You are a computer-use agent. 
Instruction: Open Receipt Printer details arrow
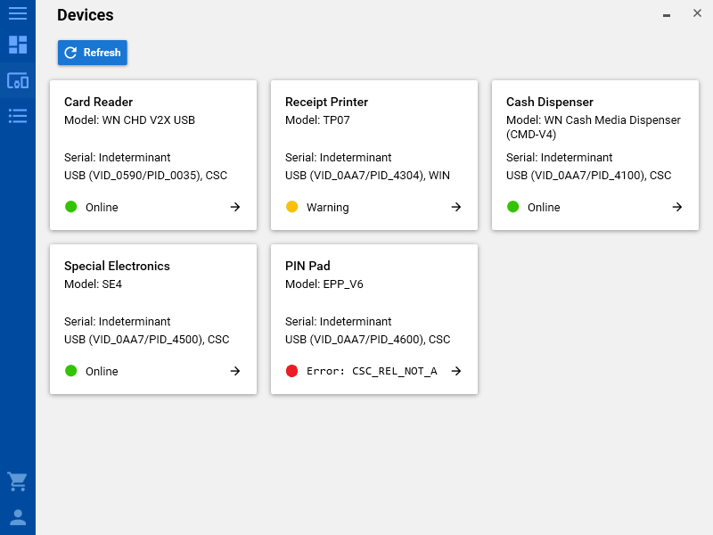[x=456, y=207]
